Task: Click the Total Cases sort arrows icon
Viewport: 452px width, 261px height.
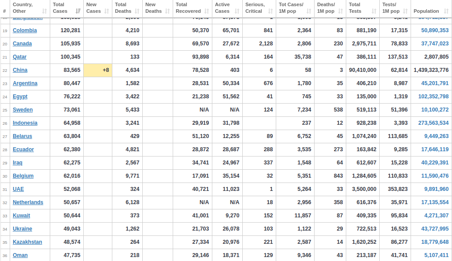Action: (78, 11)
